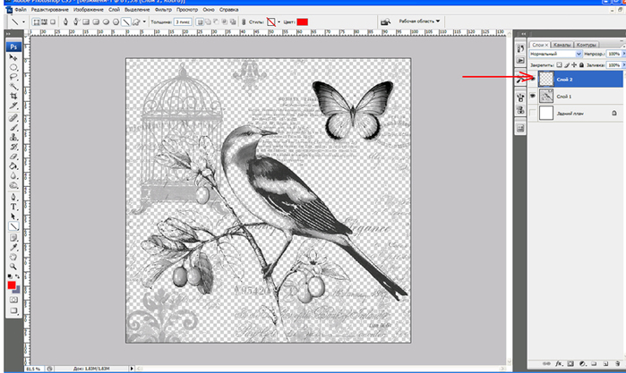This screenshot has height=373, width=626.
Task: Select the Notes tool
Action: [13, 238]
